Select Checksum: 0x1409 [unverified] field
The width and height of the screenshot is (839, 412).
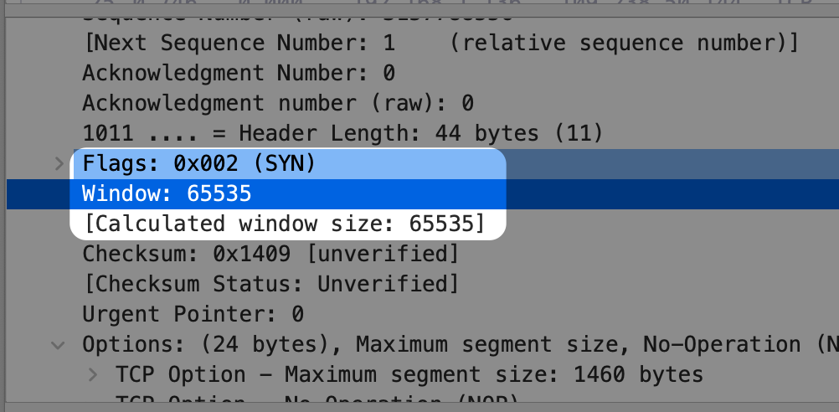point(270,254)
